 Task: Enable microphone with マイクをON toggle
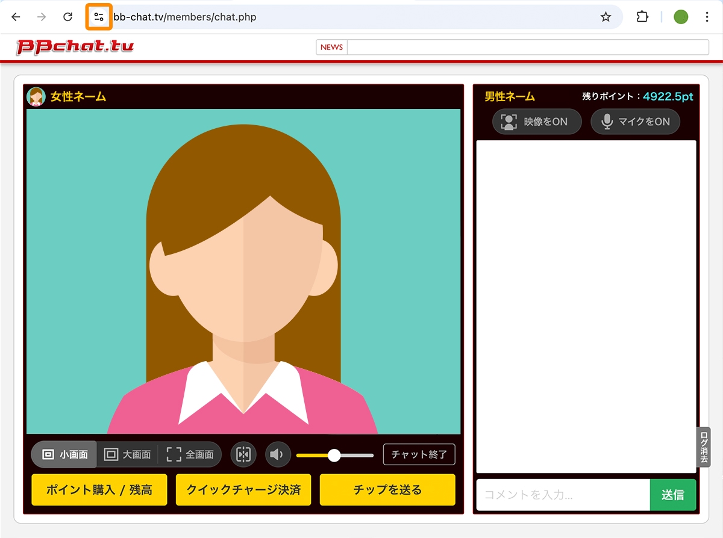[635, 122]
